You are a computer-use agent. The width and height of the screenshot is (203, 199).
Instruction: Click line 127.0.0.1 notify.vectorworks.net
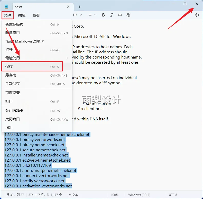34,181
